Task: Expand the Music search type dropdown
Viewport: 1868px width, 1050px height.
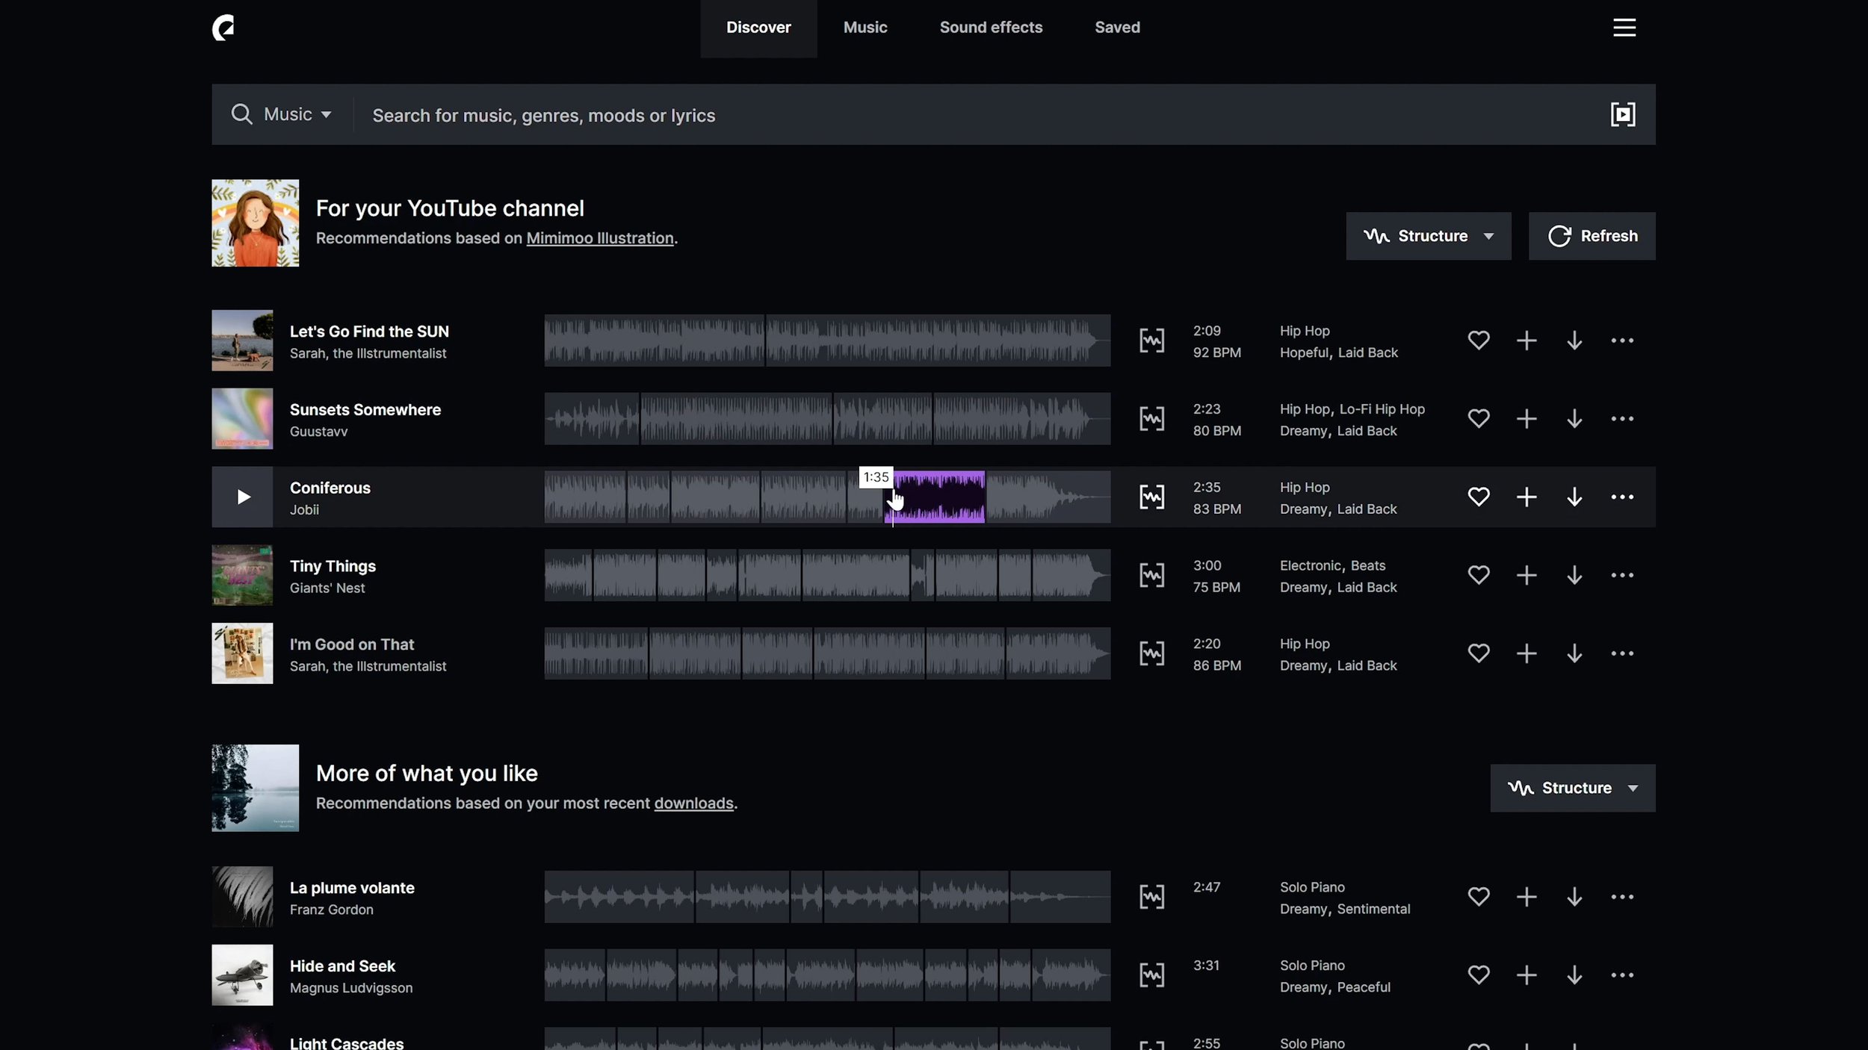Action: (297, 114)
